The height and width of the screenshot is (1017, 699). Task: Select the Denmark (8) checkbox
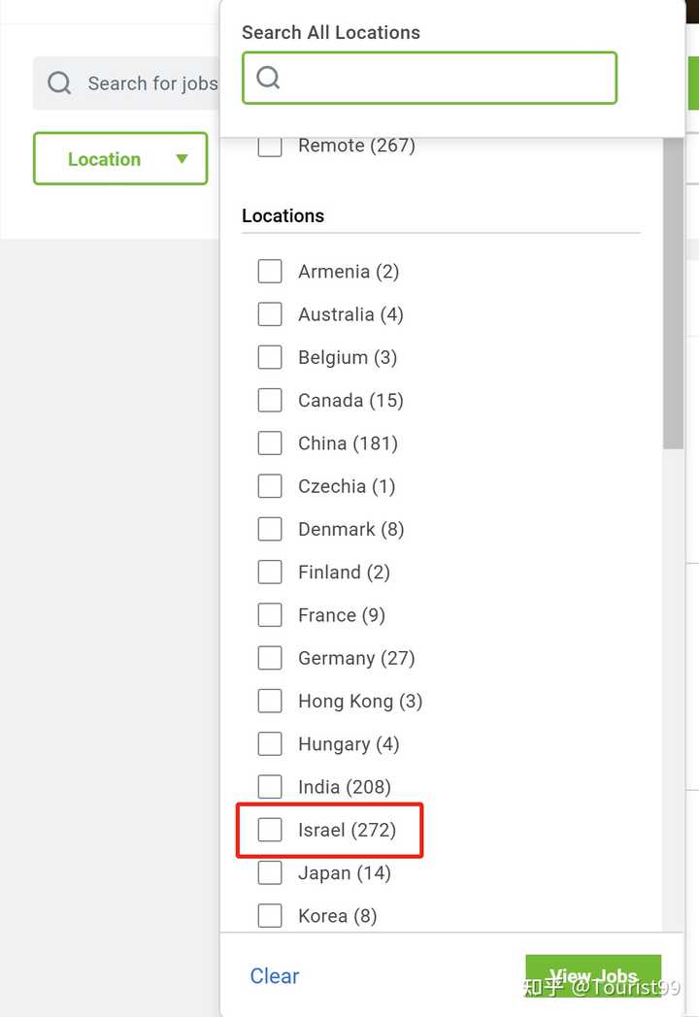point(270,529)
